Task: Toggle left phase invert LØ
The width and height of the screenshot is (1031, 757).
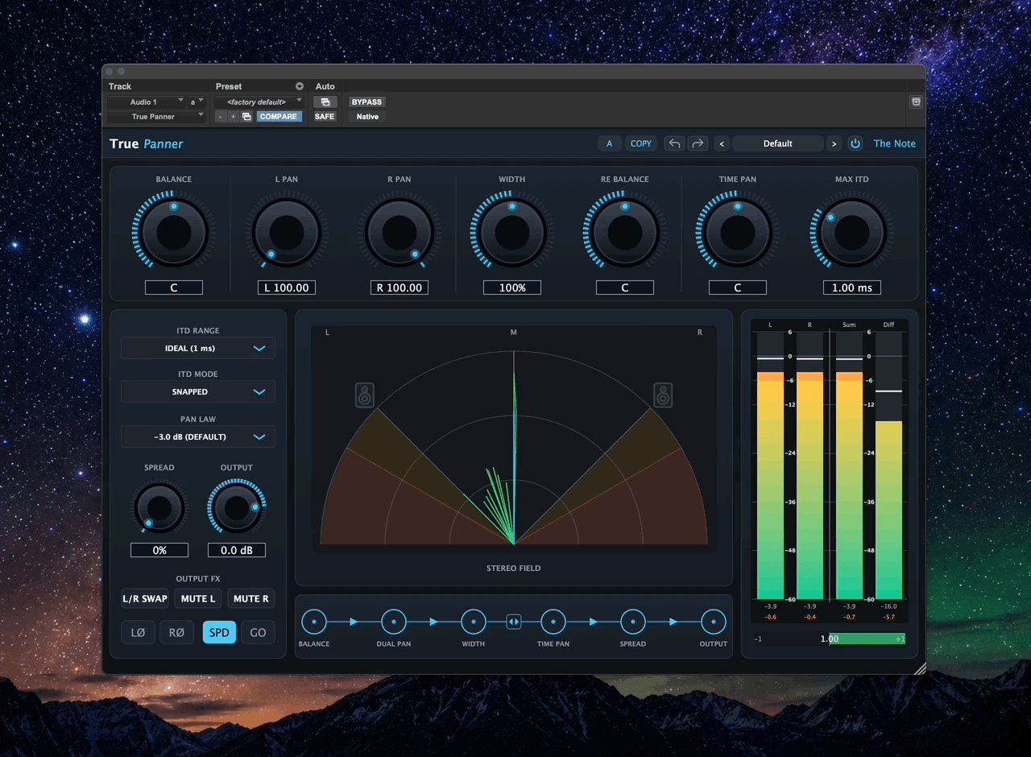Action: tap(138, 632)
